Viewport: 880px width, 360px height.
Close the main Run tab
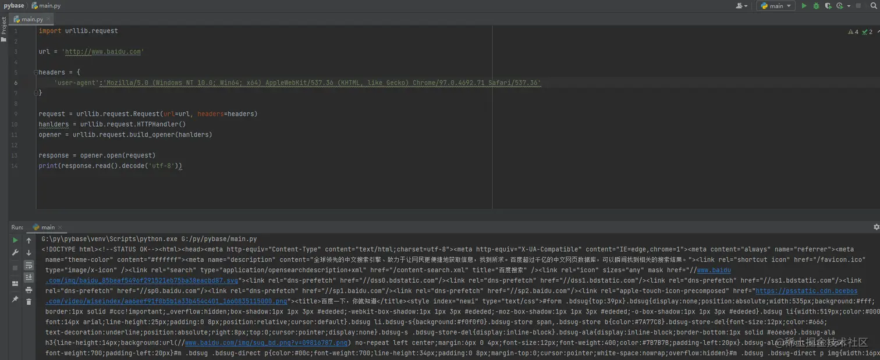[59, 227]
